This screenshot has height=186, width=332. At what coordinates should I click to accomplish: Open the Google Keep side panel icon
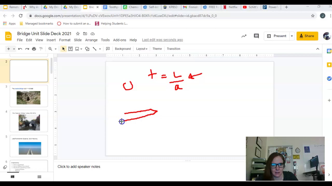click(x=329, y=65)
